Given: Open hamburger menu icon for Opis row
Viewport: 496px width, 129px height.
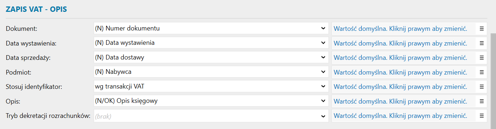Looking at the screenshot, I should 482,101.
